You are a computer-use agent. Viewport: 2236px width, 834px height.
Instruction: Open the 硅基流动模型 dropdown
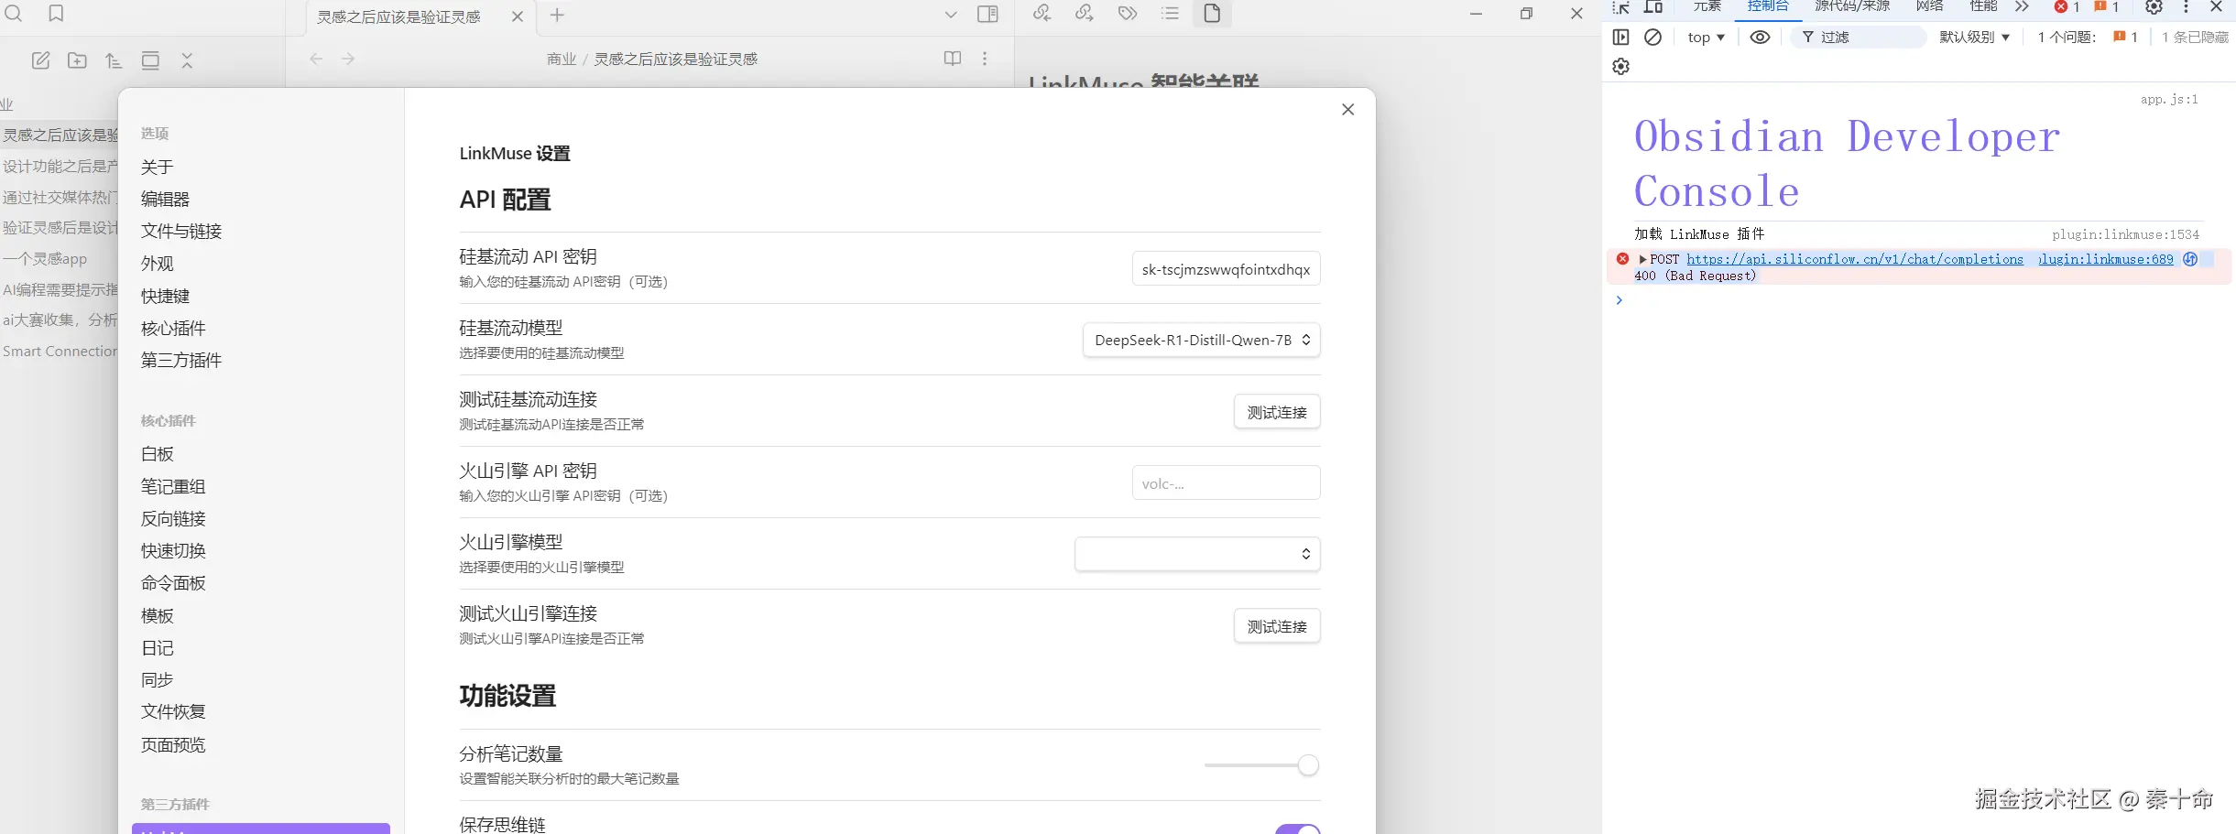[1201, 340]
